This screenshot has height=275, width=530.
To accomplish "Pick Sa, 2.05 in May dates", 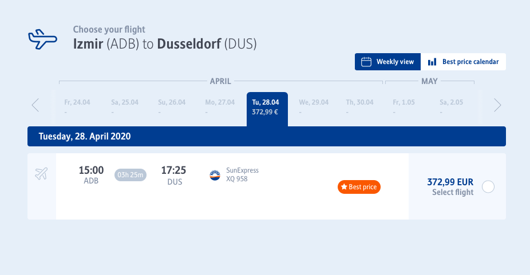I will pos(451,106).
